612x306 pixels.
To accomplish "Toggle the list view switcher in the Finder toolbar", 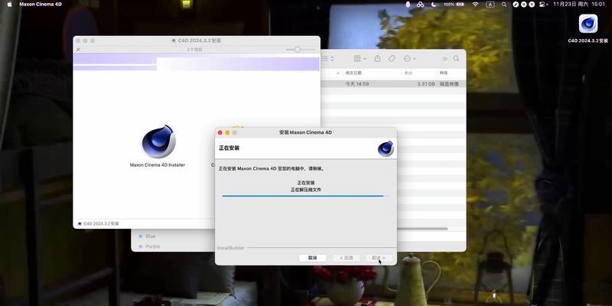I will tap(328, 59).
